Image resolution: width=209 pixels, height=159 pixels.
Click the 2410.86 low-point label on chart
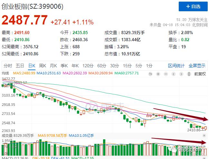pos(194,130)
